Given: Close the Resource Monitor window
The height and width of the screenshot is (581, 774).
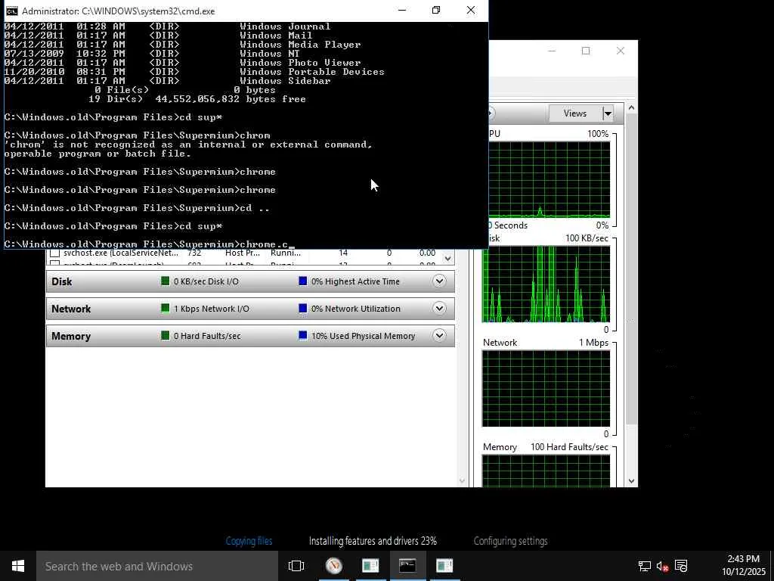Looking at the screenshot, I should coord(621,51).
